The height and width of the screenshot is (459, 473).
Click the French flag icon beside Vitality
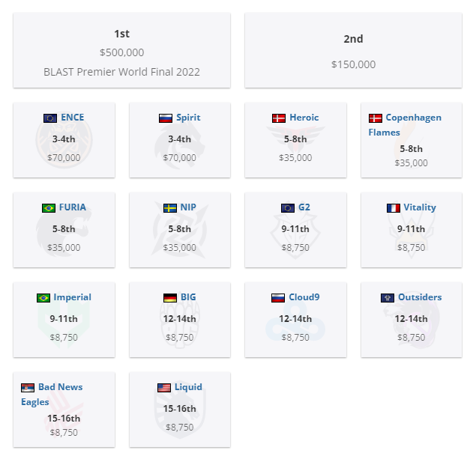[x=394, y=207]
